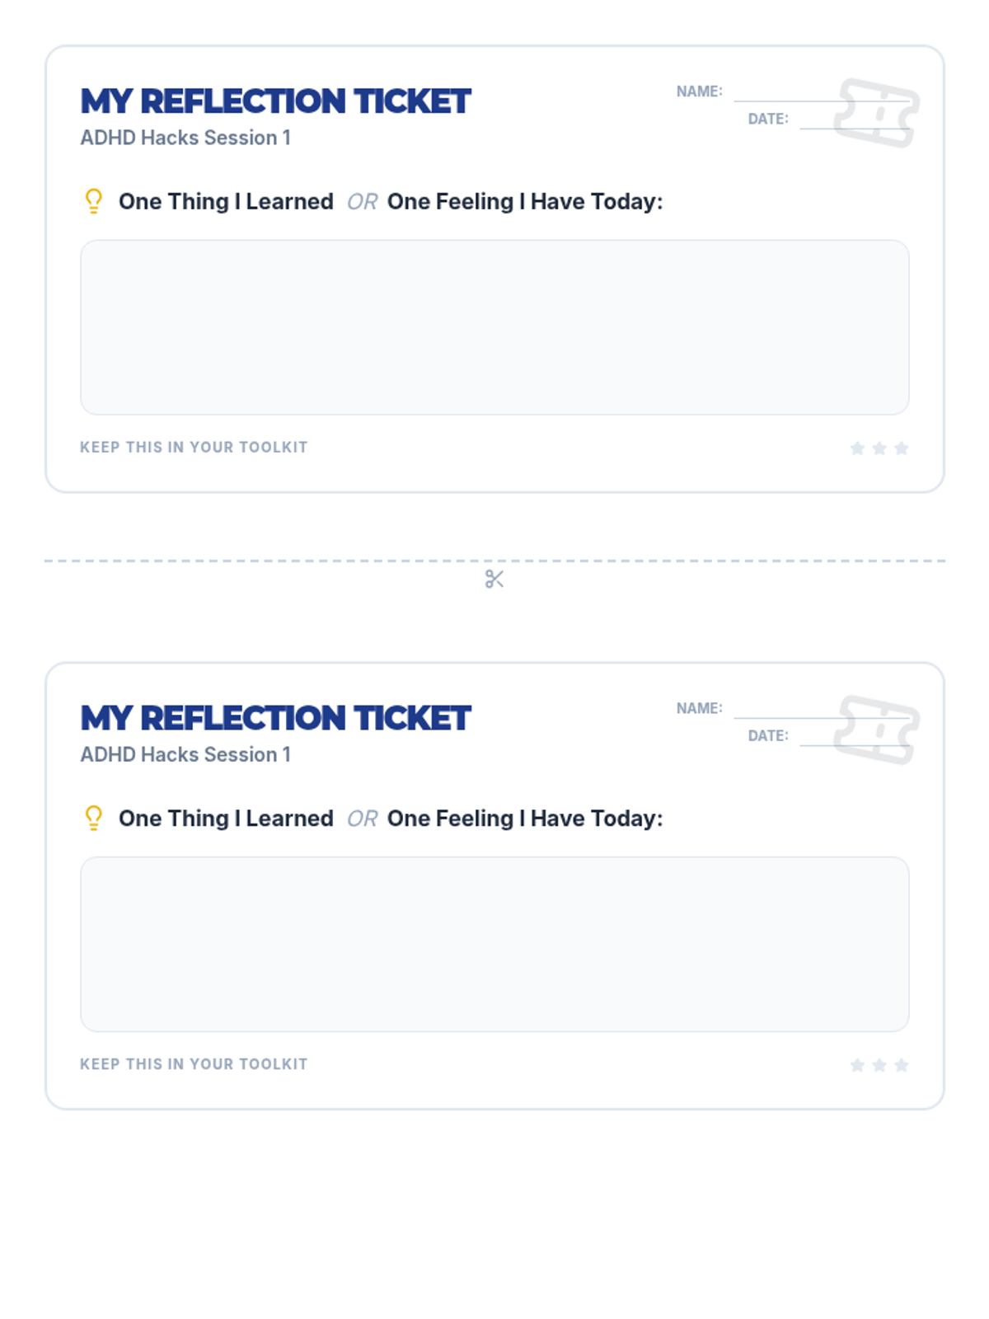Click the bottom "MY REFLECTION TICKET" heading
Viewport: 989px width, 1319px height.
tap(275, 718)
